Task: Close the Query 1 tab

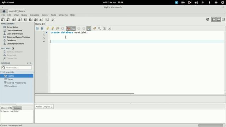Action: [44, 24]
